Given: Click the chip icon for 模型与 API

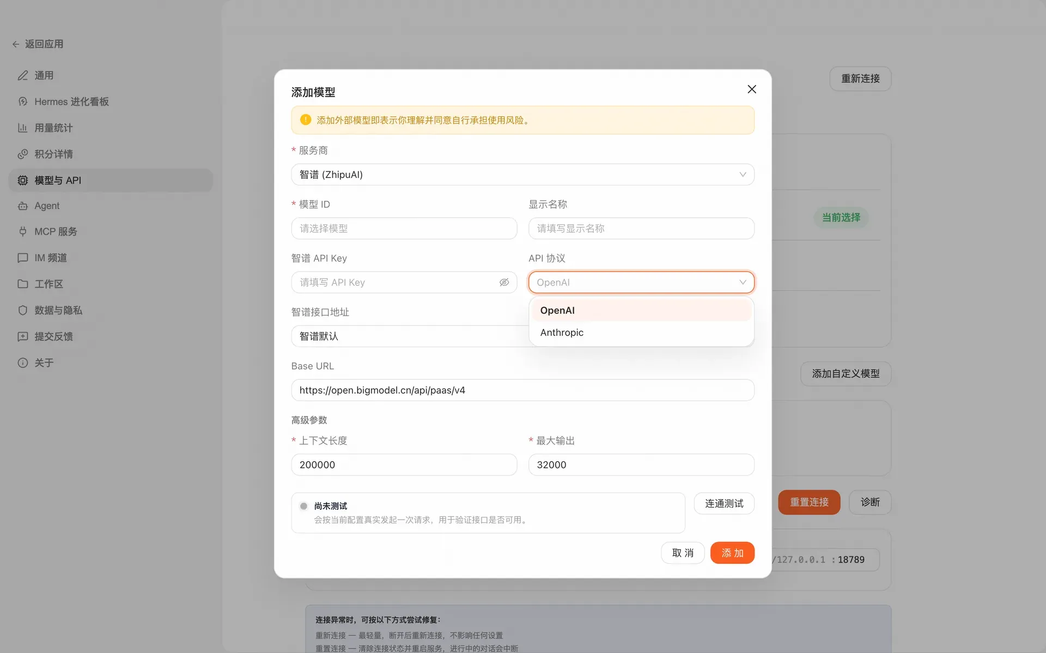Looking at the screenshot, I should pyautogui.click(x=22, y=180).
